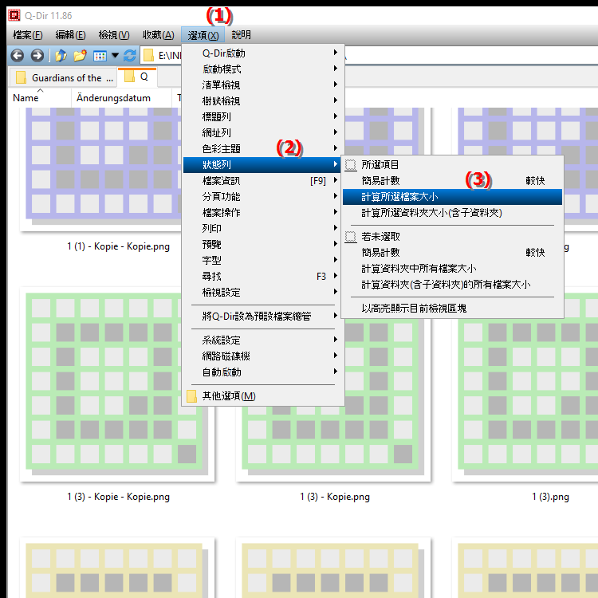598x598 pixels.
Task: Select 簡易計數 under 所選項目
Action: coord(452,181)
